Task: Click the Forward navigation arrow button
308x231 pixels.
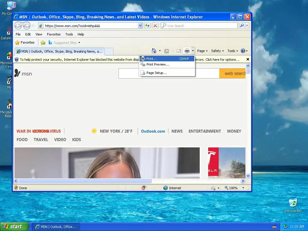Action: (26, 26)
